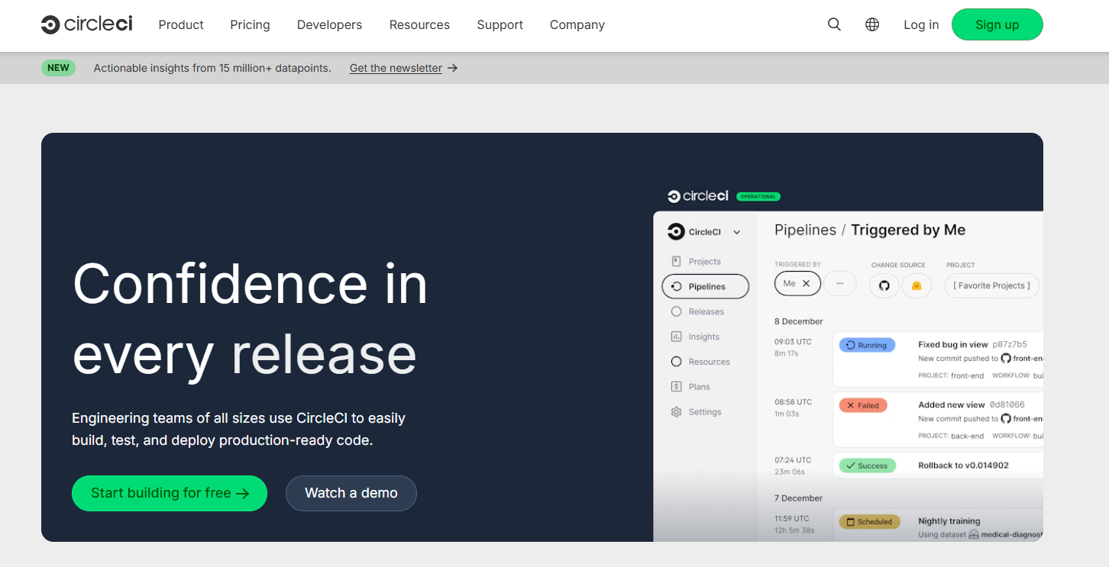Select the Pipelines sidebar item
This screenshot has width=1109, height=567.
click(705, 286)
